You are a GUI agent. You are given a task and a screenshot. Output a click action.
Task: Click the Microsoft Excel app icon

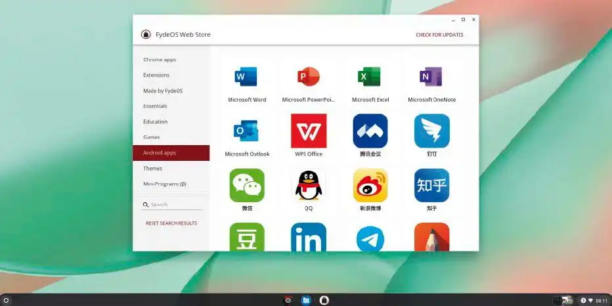[370, 77]
